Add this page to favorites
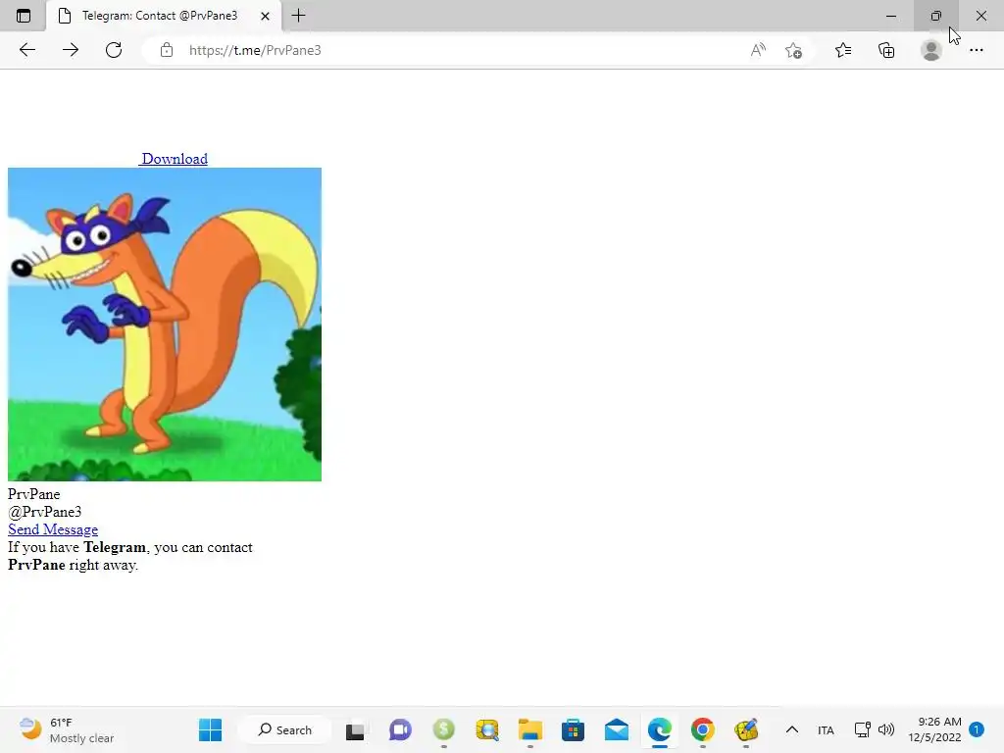1004x753 pixels. tap(794, 50)
